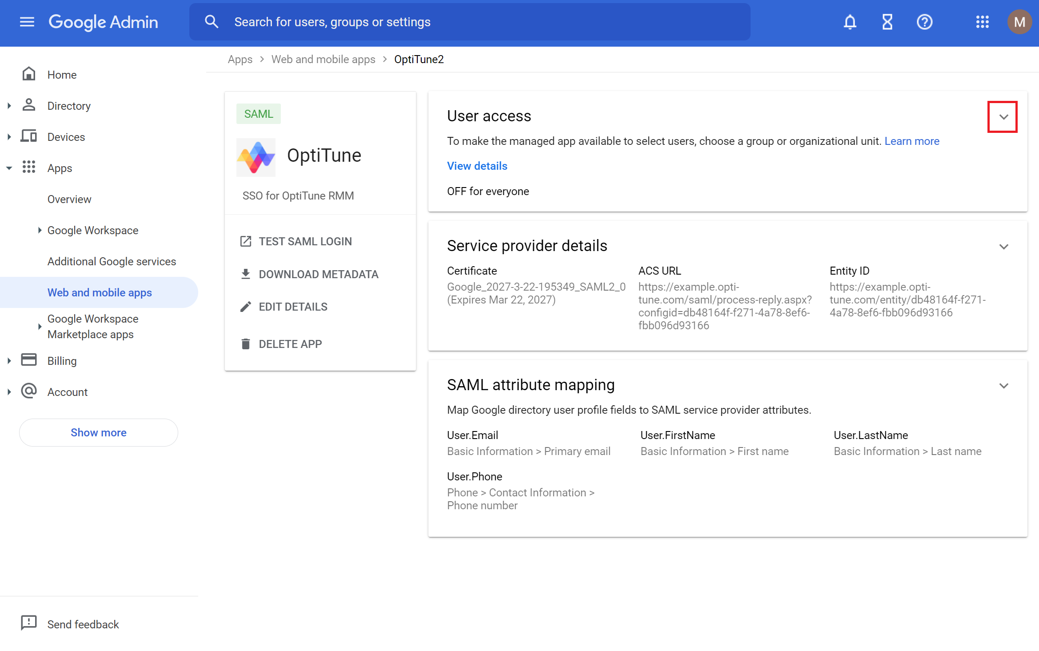
Task: Click the Billing card icon
Action: click(x=29, y=360)
